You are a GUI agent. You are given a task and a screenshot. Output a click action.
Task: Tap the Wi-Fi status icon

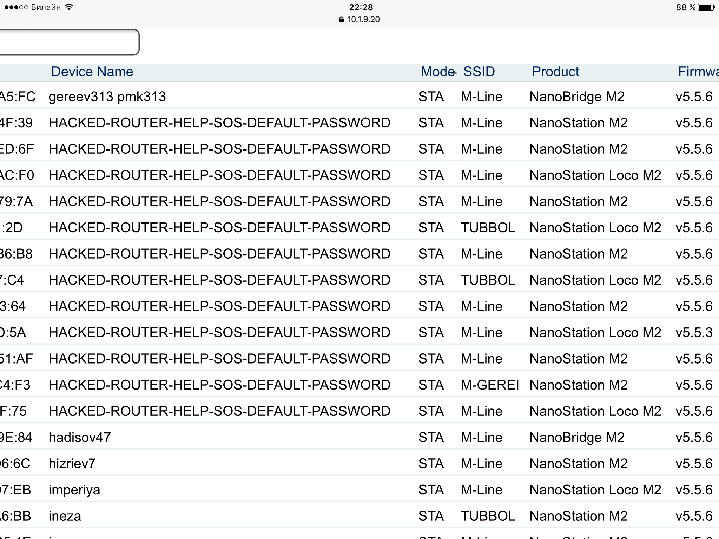pyautogui.click(x=69, y=7)
